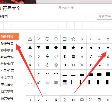The image size is (112, 102).
Task: Insert the solid black circle
Action: 47,48
